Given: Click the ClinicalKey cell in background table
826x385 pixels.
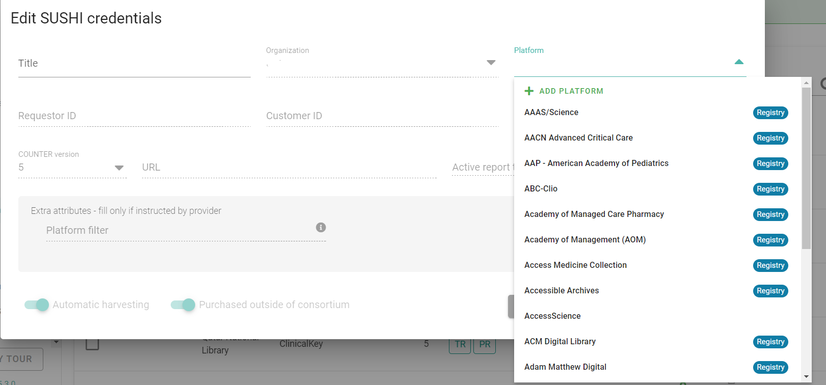Looking at the screenshot, I should coord(301,344).
